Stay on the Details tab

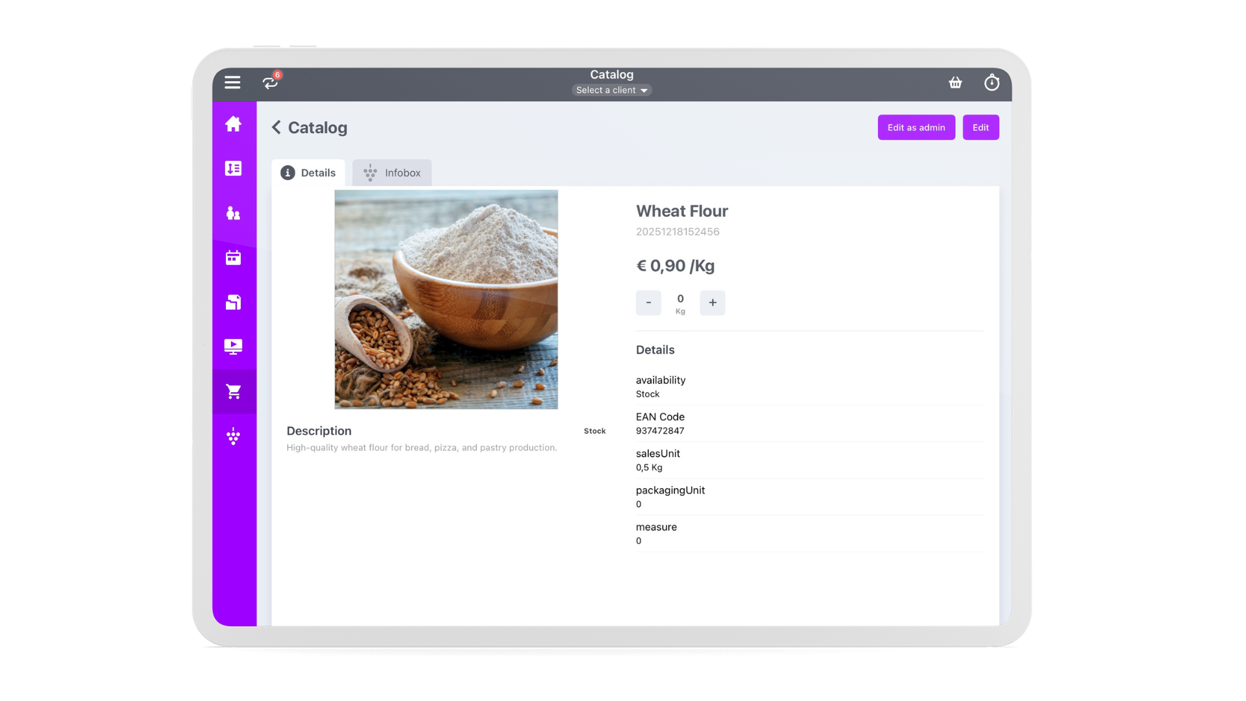pos(309,173)
